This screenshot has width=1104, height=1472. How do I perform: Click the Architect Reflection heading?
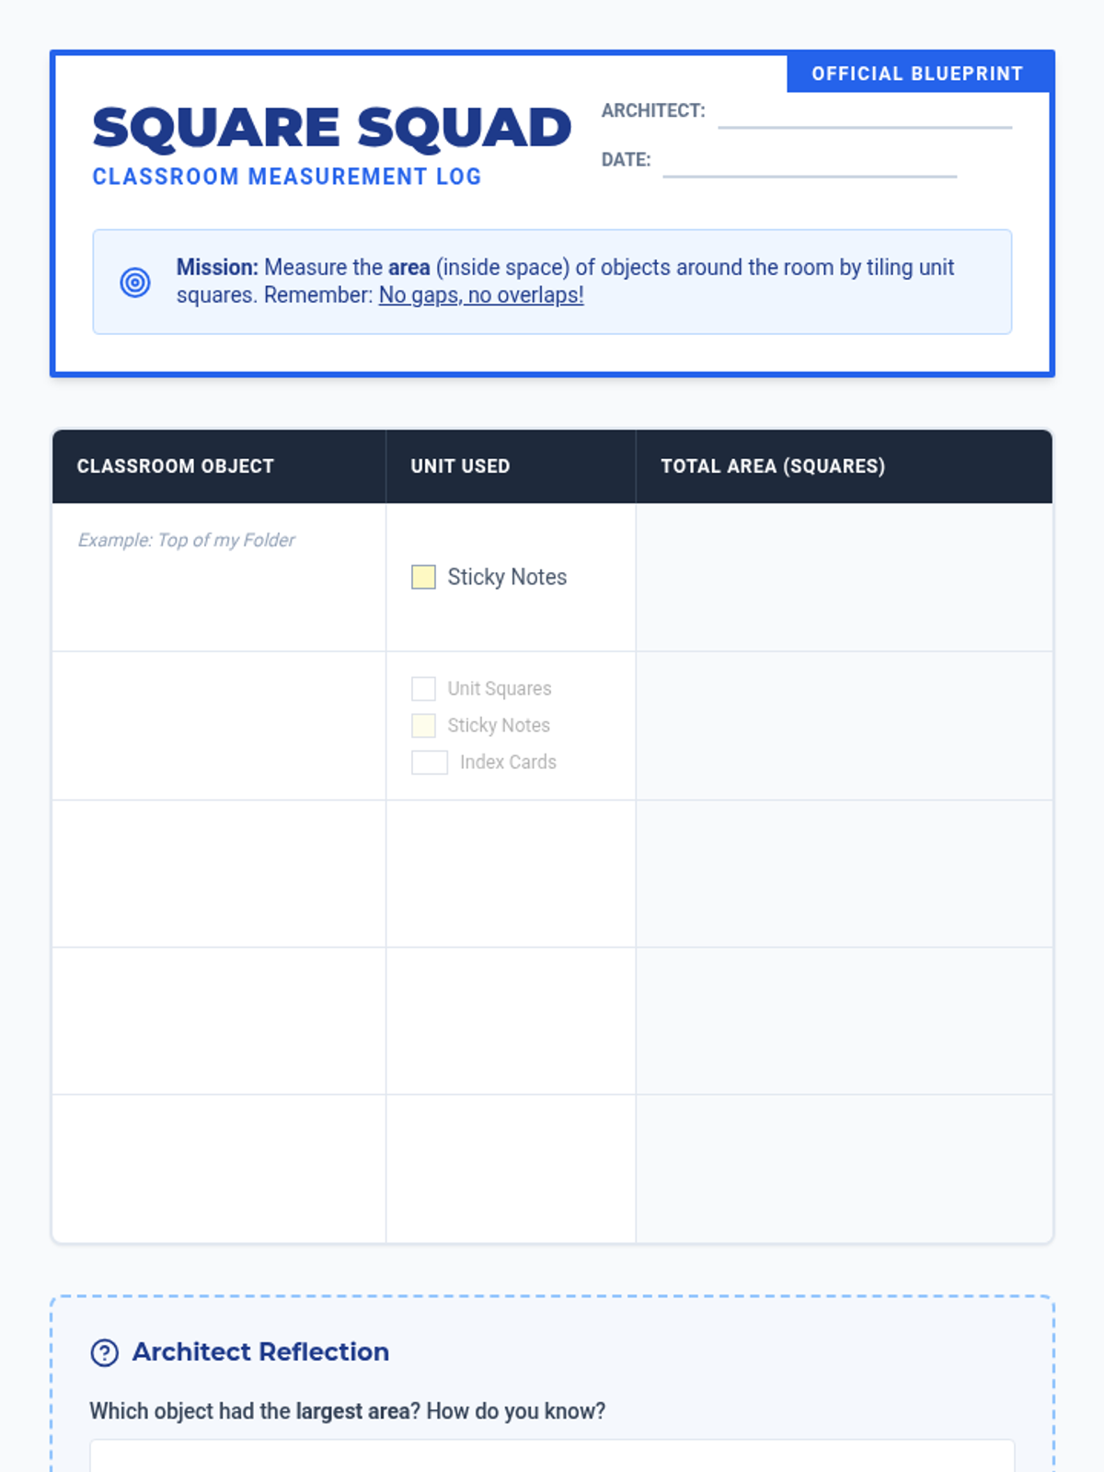point(260,1351)
